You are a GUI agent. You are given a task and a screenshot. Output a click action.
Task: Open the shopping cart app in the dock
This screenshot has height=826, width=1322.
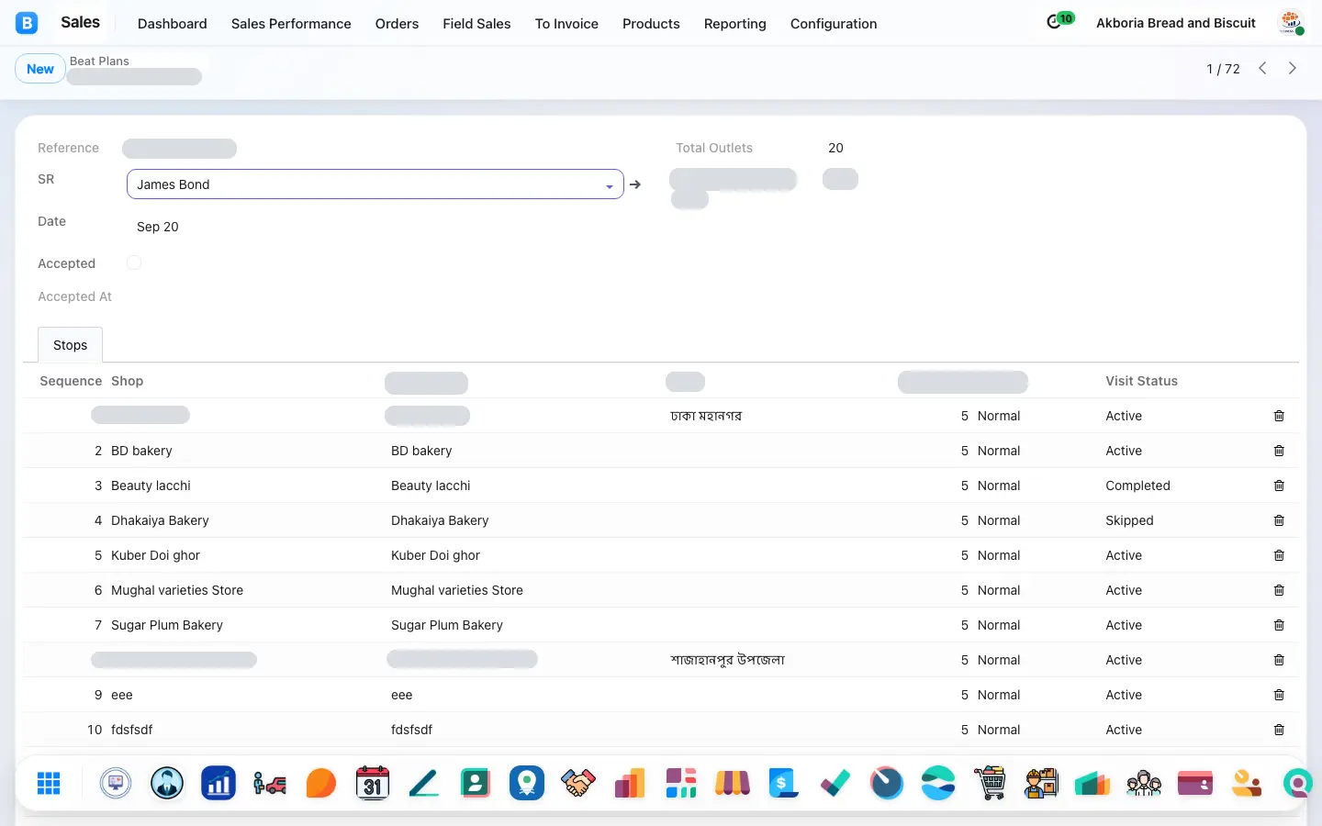[x=990, y=783]
